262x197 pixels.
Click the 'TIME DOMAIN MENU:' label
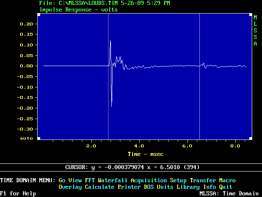27,181
